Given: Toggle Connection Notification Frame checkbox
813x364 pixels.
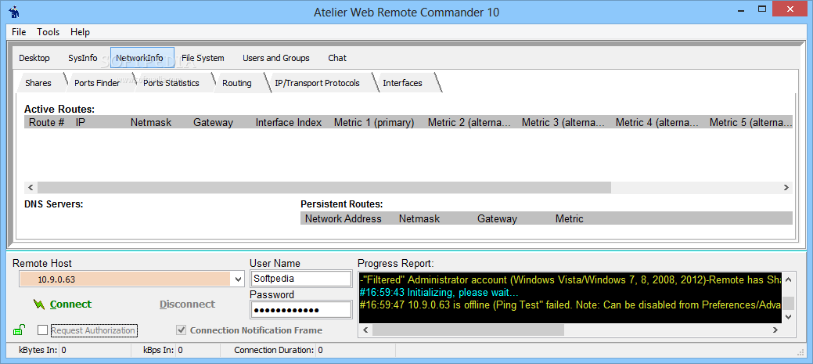Looking at the screenshot, I should coord(182,330).
